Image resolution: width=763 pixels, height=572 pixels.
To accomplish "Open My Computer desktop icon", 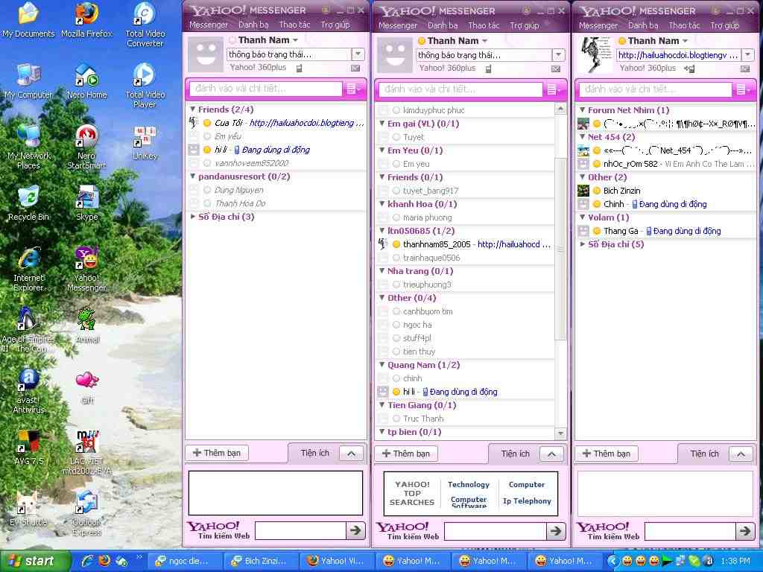I will click(x=29, y=82).
